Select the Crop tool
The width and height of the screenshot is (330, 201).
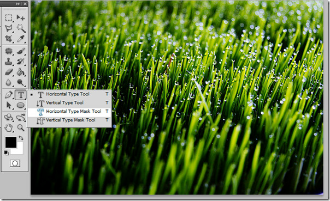(9, 39)
